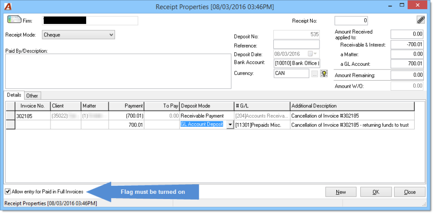Maximize the Receipt Properties window
Viewport: 433px width, 213px height.
402,5
